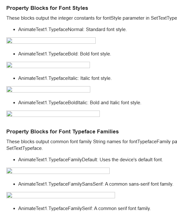Click the Property Blocks for Font Styles heading

click(x=47, y=8)
